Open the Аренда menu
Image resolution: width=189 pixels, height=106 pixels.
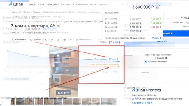32,4
